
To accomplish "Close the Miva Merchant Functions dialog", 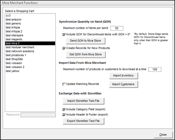I will 163,135.
